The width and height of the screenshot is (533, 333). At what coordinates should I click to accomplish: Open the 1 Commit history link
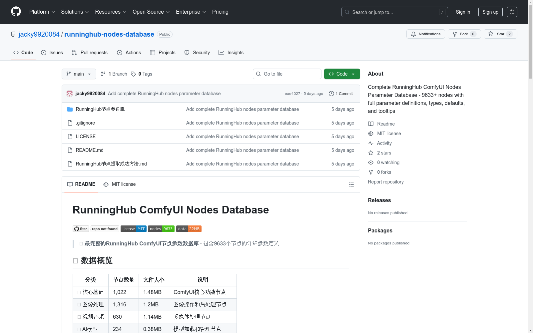point(340,94)
